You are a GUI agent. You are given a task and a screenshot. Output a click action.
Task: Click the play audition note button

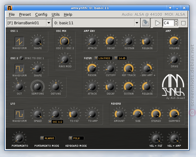[x=158, y=23]
